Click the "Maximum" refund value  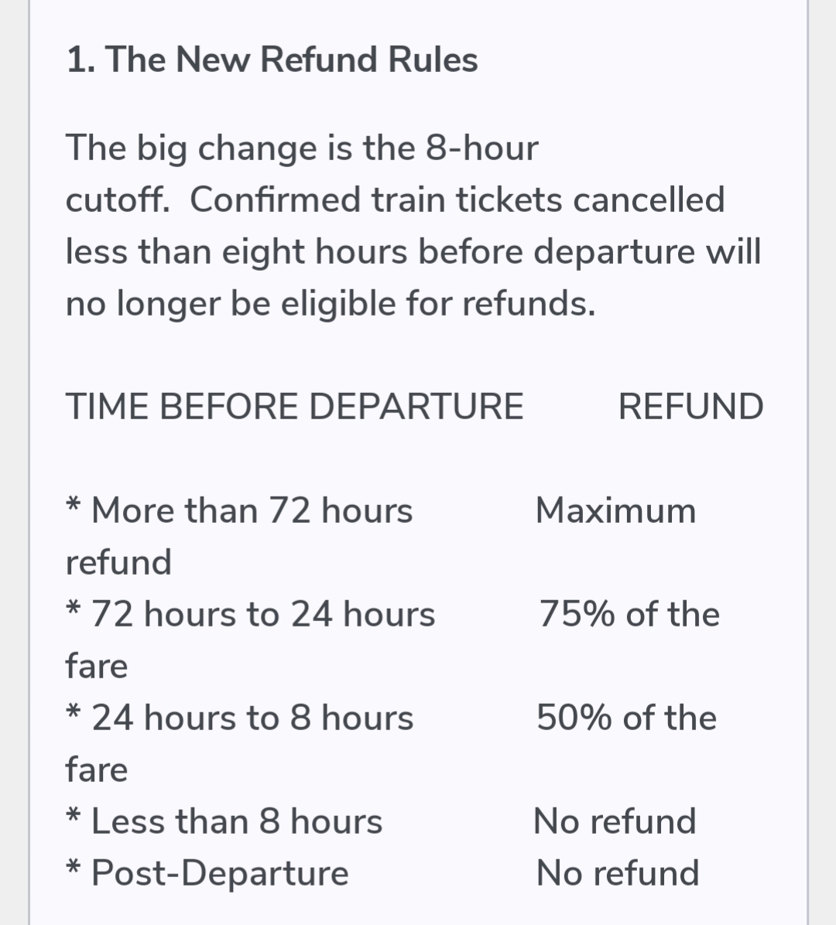pyautogui.click(x=616, y=510)
